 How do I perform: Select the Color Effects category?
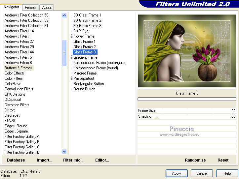pos(15,73)
